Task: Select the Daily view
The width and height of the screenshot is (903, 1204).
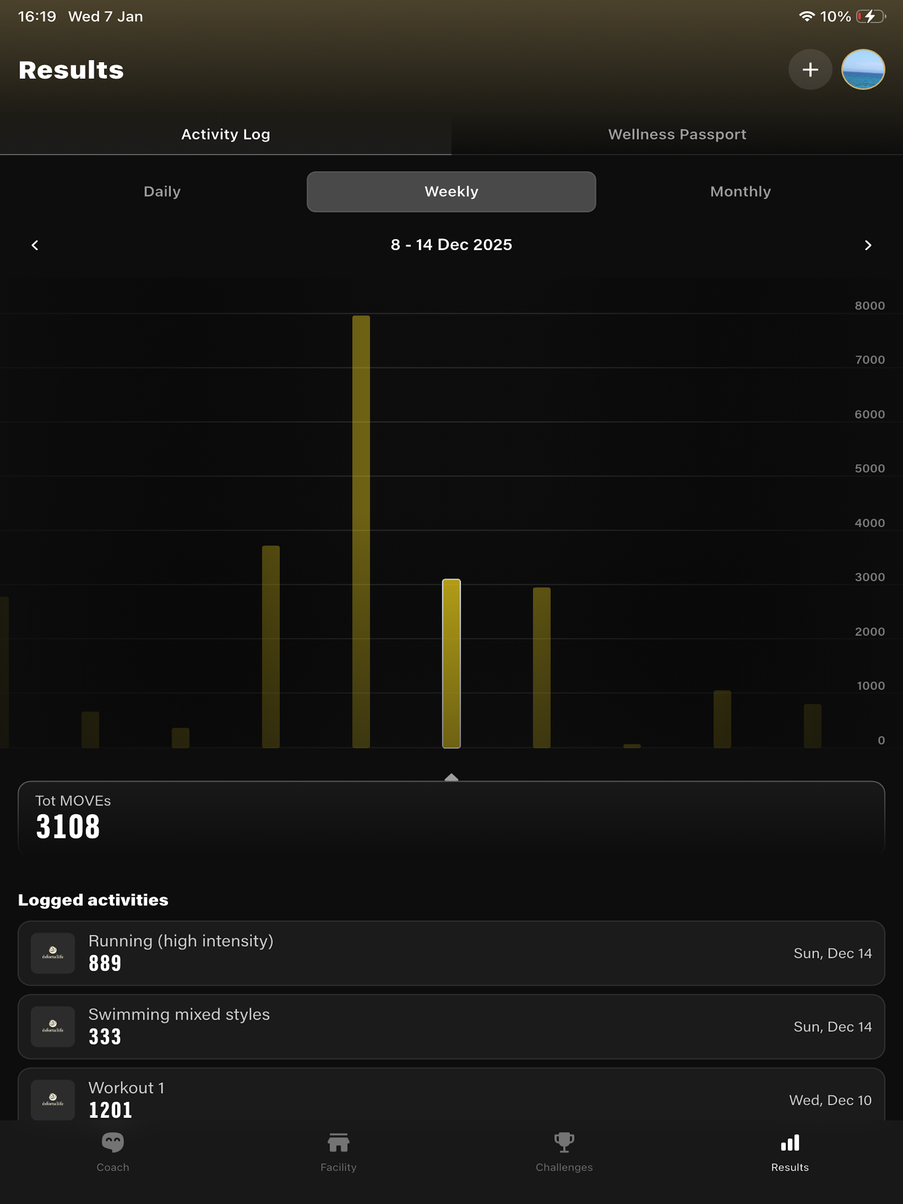Action: point(162,192)
